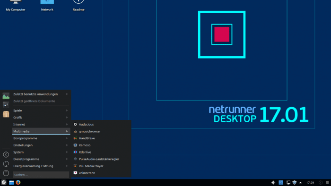
Task: Open the settings sliders favorite icon
Action: click(6, 105)
